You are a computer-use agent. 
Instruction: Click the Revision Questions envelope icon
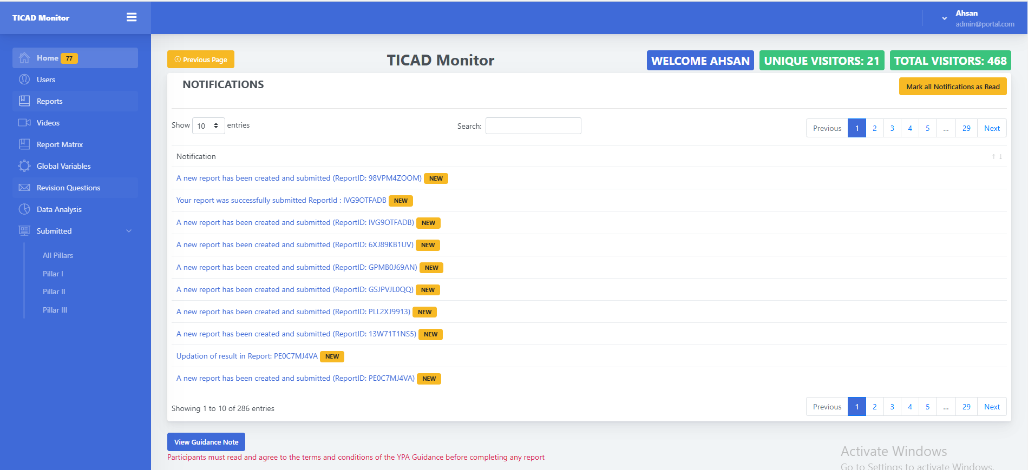click(x=24, y=188)
